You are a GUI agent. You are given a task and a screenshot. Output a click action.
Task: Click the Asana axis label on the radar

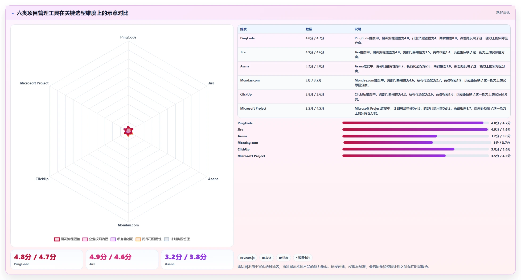(x=213, y=179)
